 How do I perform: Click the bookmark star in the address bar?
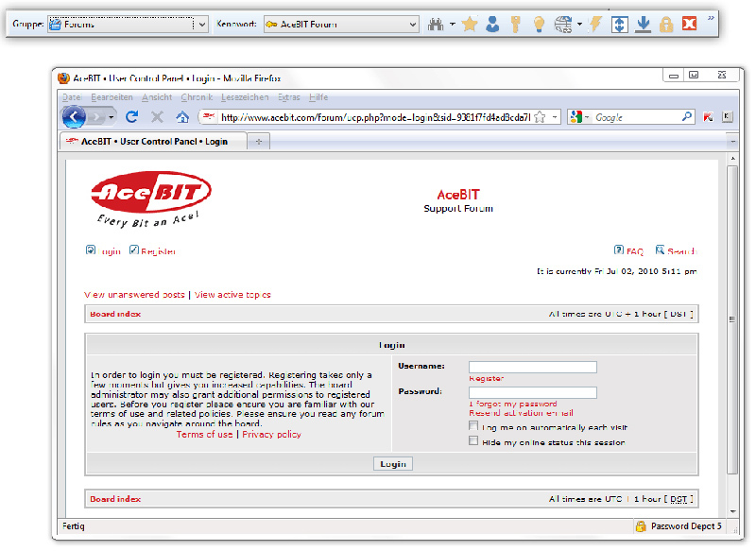tap(540, 117)
